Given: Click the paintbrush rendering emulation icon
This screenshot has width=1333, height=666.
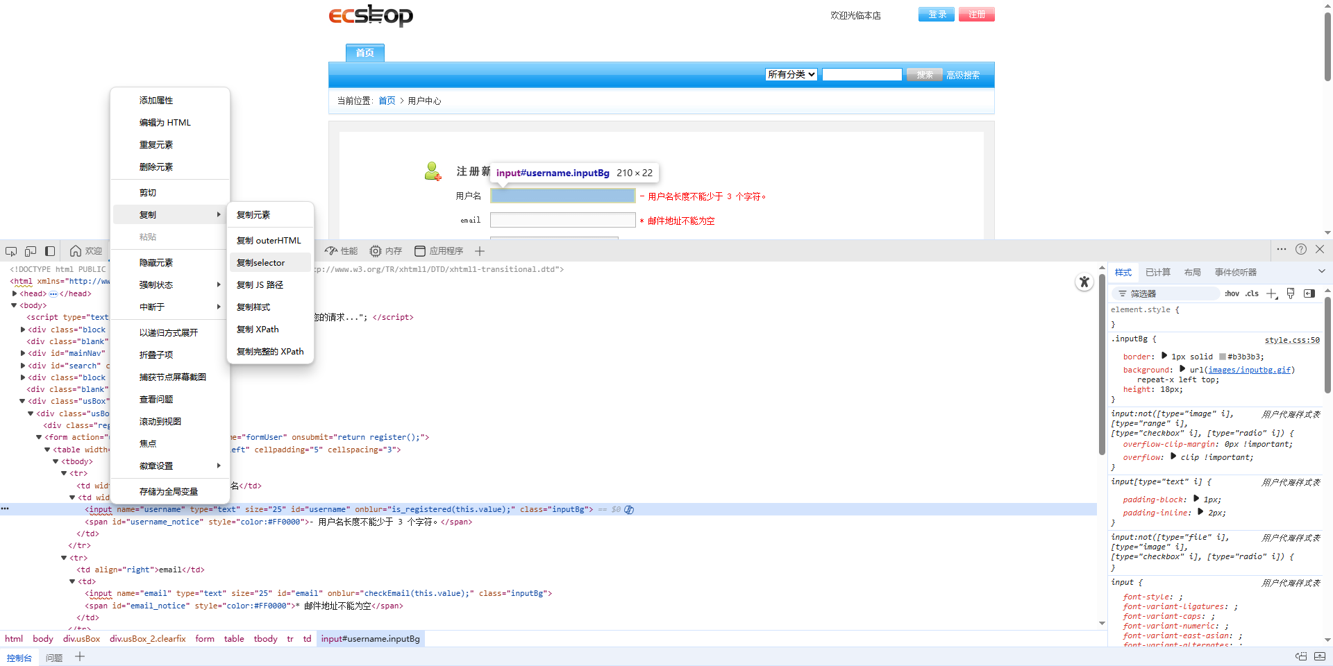Looking at the screenshot, I should (x=1291, y=293).
